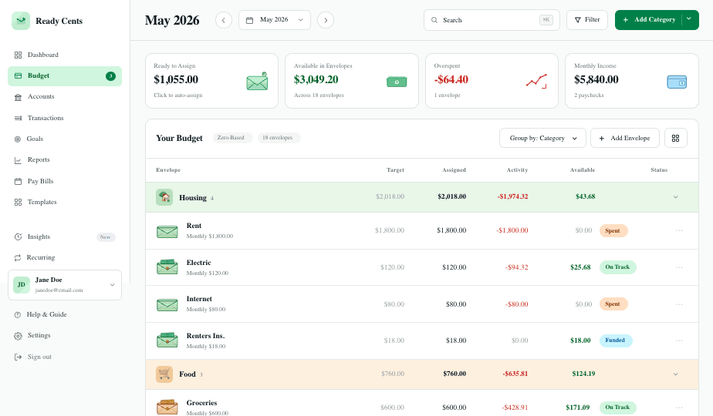Click the Overspent trend chart icon
The height and width of the screenshot is (416, 713).
tap(536, 82)
